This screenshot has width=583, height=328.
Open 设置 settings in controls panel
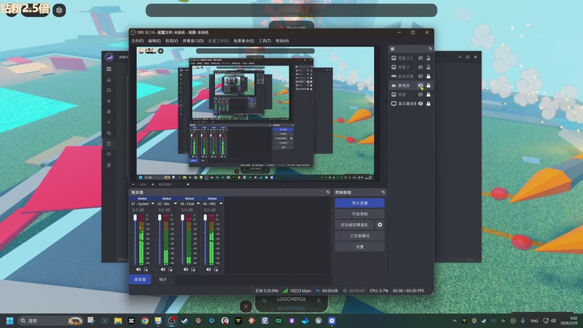click(x=359, y=246)
